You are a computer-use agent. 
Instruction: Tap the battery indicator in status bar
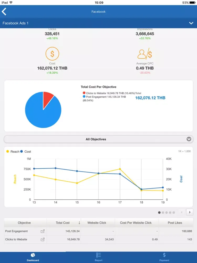(193, 3)
